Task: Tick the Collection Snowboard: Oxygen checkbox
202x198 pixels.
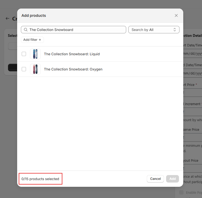Action: 24,69
